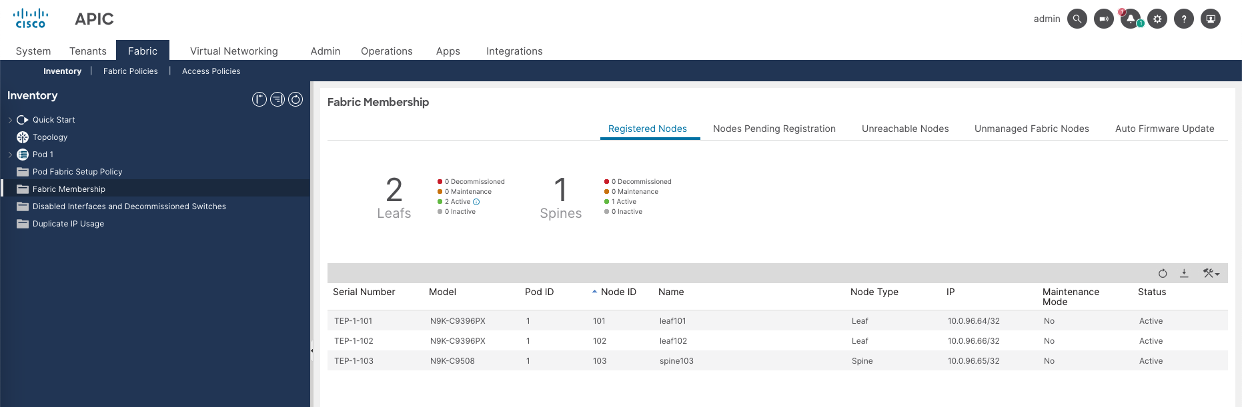The image size is (1242, 407).
Task: Open the tools wrench dropdown menu
Action: tap(1211, 273)
